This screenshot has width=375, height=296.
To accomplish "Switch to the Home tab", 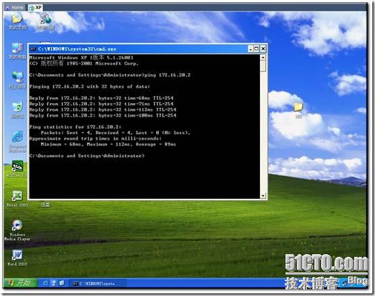I will click(x=15, y=7).
